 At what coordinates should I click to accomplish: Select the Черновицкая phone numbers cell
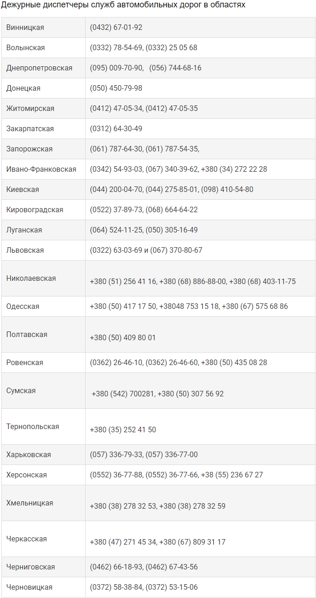pyautogui.click(x=144, y=587)
